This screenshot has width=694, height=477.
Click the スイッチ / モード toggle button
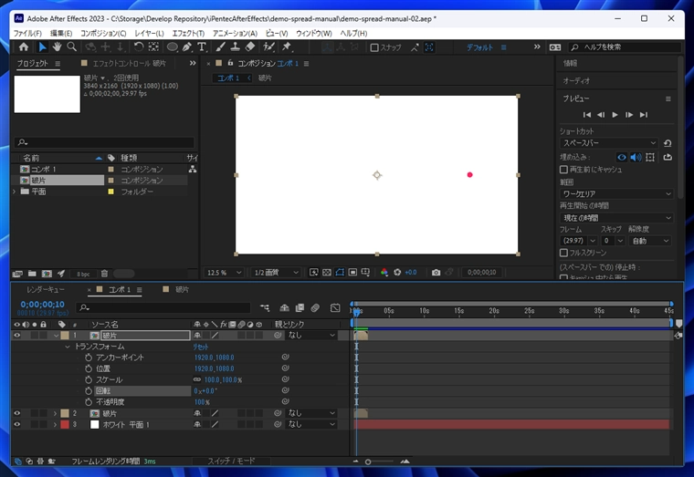click(x=231, y=461)
